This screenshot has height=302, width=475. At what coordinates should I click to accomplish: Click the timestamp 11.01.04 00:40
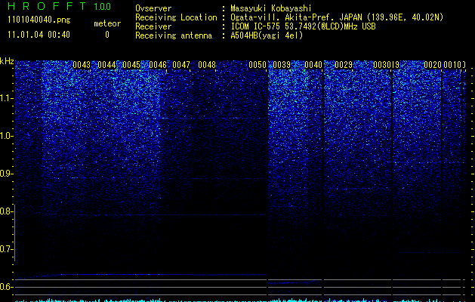[39, 35]
